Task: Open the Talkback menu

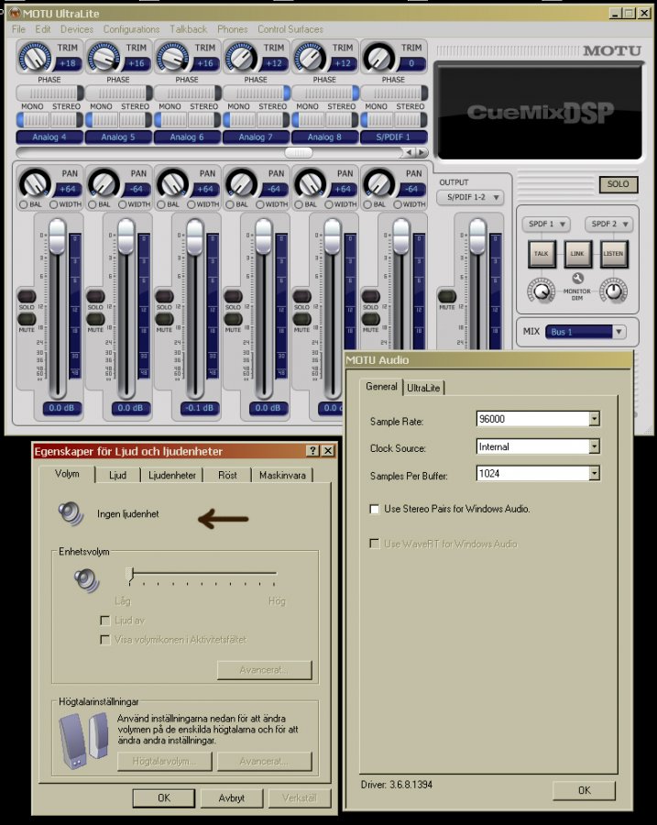Action: click(189, 29)
